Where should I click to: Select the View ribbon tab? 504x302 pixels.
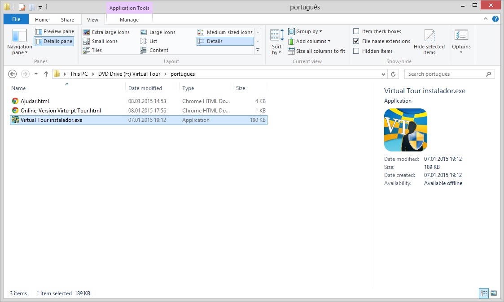click(x=92, y=20)
